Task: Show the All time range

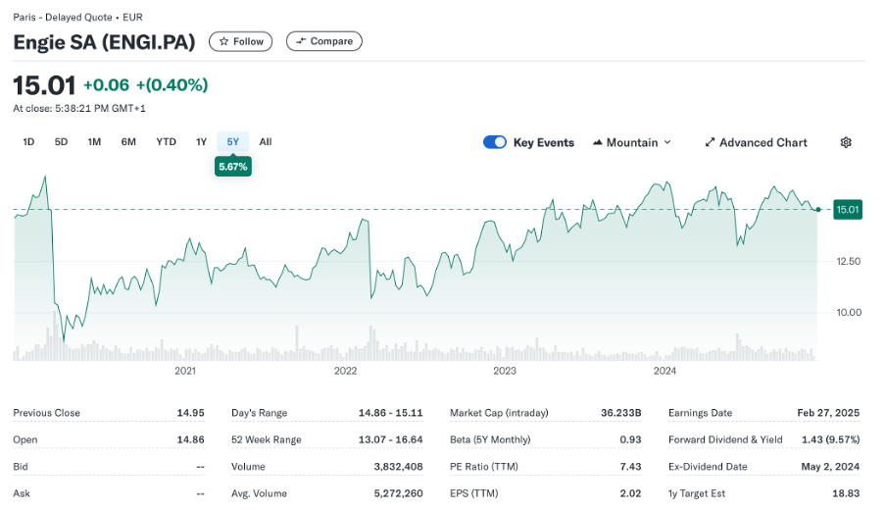Action: click(x=266, y=142)
